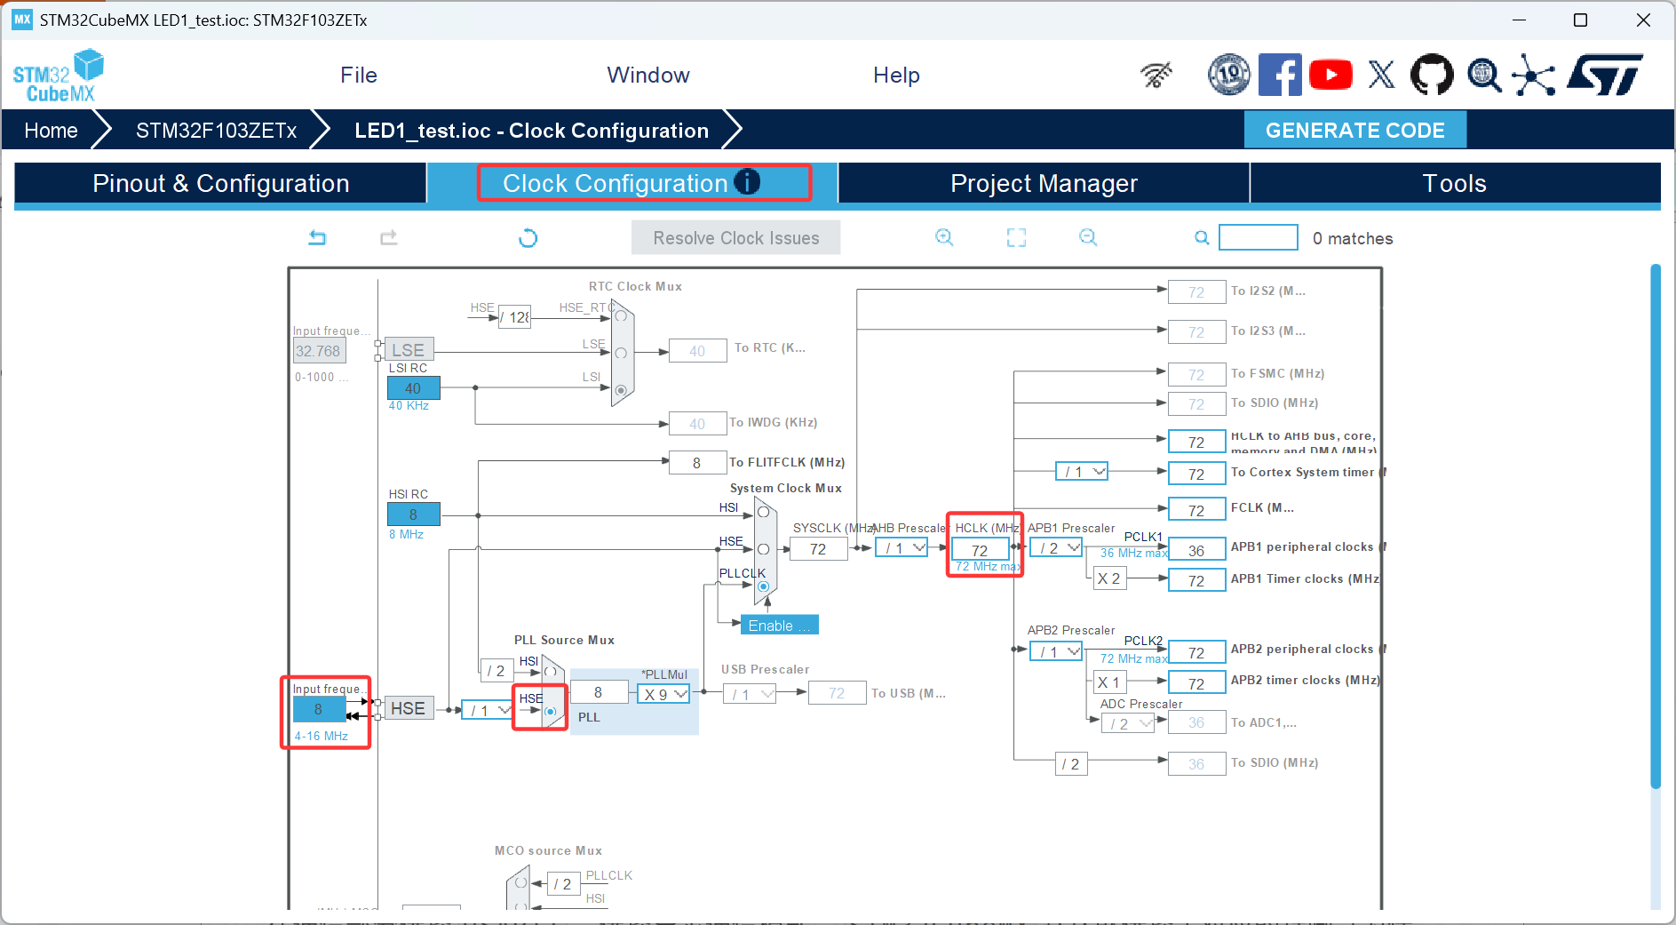The image size is (1676, 925).
Task: Click the vertical scrollbar of clock diagram
Action: click(1655, 526)
